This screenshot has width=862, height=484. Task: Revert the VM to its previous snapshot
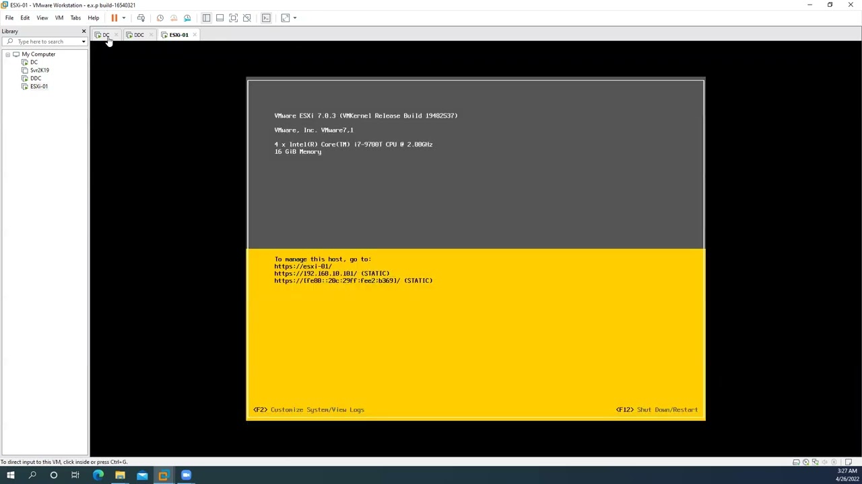click(x=174, y=18)
